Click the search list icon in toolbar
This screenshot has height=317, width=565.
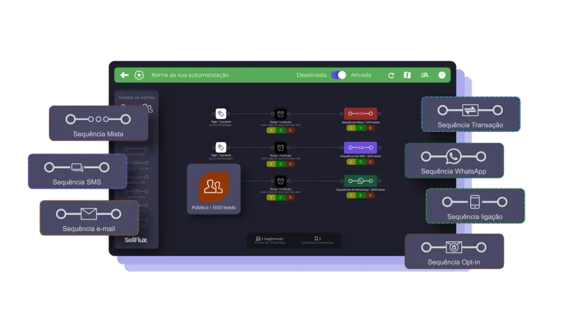click(425, 75)
